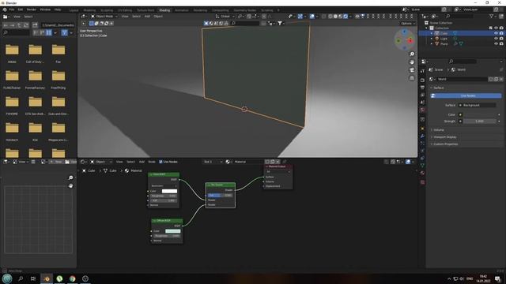506x284 pixels.
Task: Click the taskbar search magnifier
Action: pyautogui.click(x=21, y=278)
